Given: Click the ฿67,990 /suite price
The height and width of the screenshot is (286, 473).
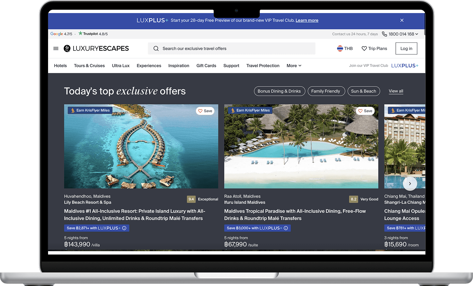Looking at the screenshot, I should pyautogui.click(x=241, y=244).
